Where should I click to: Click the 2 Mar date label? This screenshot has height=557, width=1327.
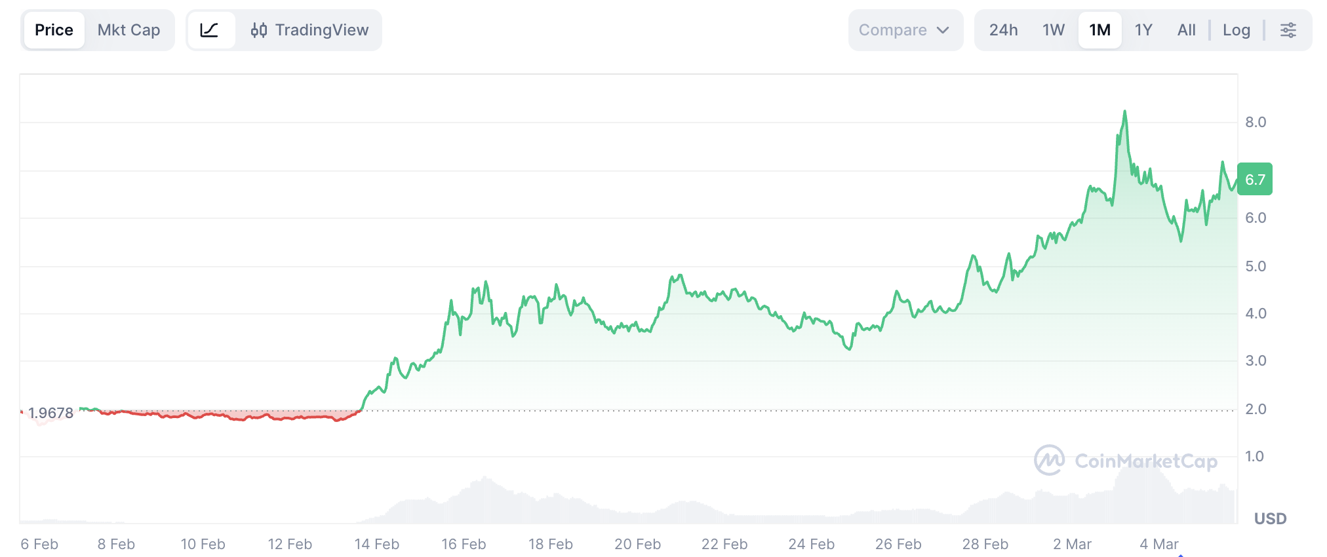click(x=1072, y=544)
